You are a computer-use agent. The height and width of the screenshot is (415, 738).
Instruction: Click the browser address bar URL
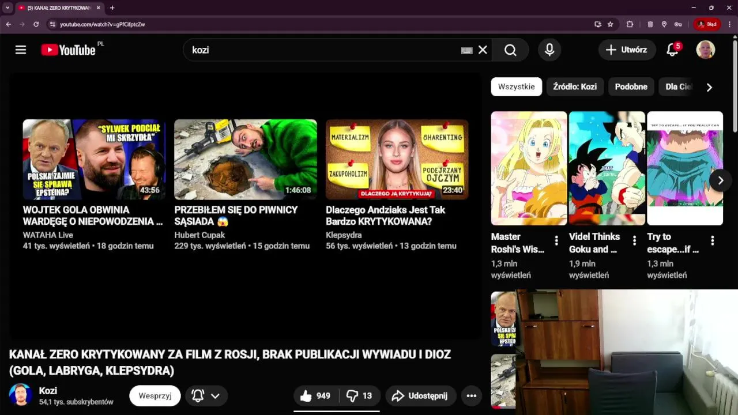[x=102, y=24]
